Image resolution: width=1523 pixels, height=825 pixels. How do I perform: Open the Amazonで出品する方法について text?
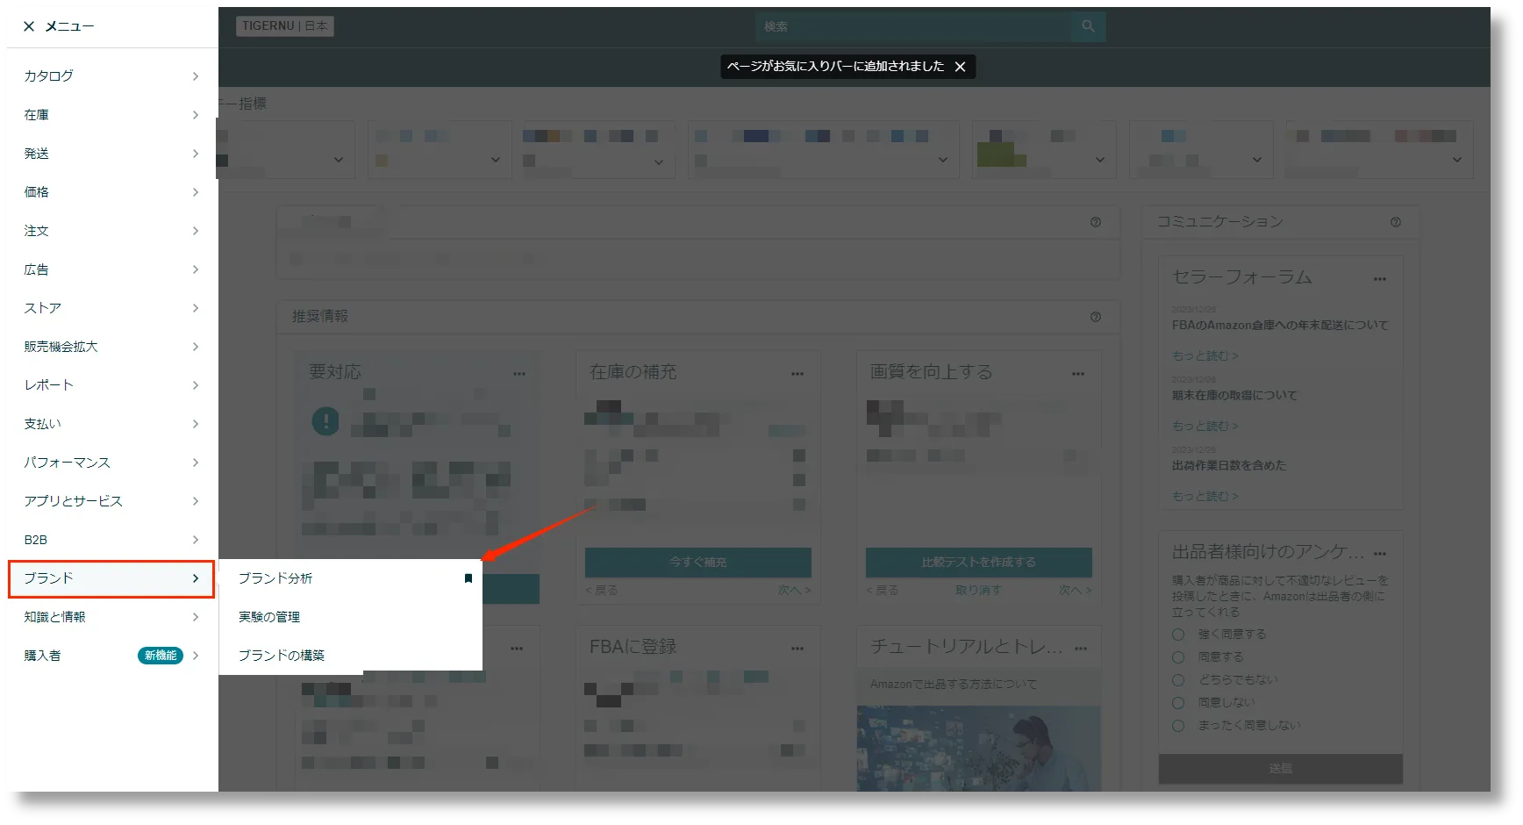(954, 685)
